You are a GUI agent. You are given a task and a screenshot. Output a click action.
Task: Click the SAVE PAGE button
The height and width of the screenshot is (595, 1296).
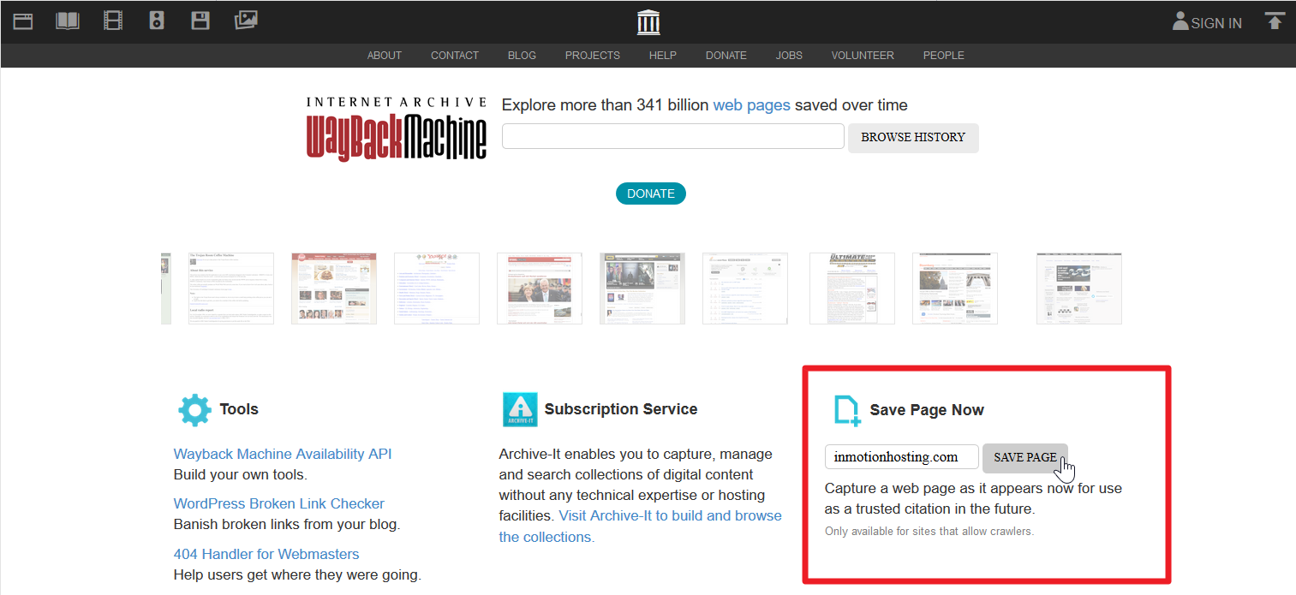coord(1025,457)
